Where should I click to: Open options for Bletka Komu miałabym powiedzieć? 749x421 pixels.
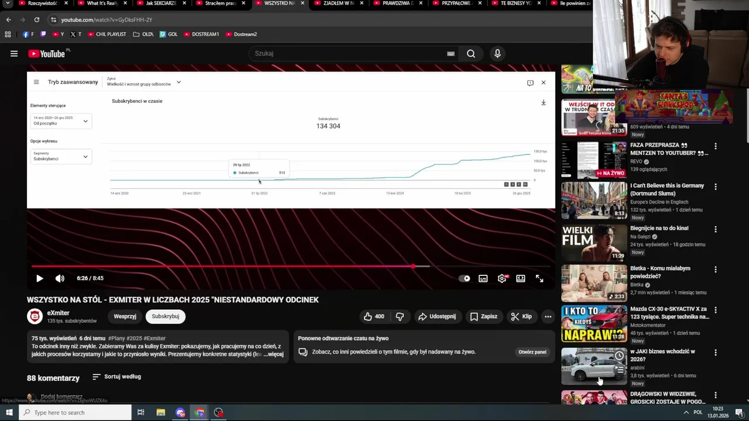[715, 270]
